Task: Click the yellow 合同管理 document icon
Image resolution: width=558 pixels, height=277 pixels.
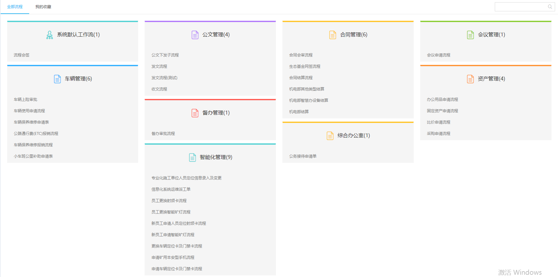Action: 333,35
